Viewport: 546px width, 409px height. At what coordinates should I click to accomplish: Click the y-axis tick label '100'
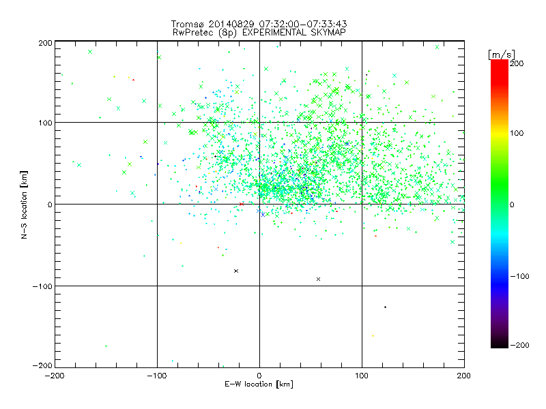[x=45, y=123]
